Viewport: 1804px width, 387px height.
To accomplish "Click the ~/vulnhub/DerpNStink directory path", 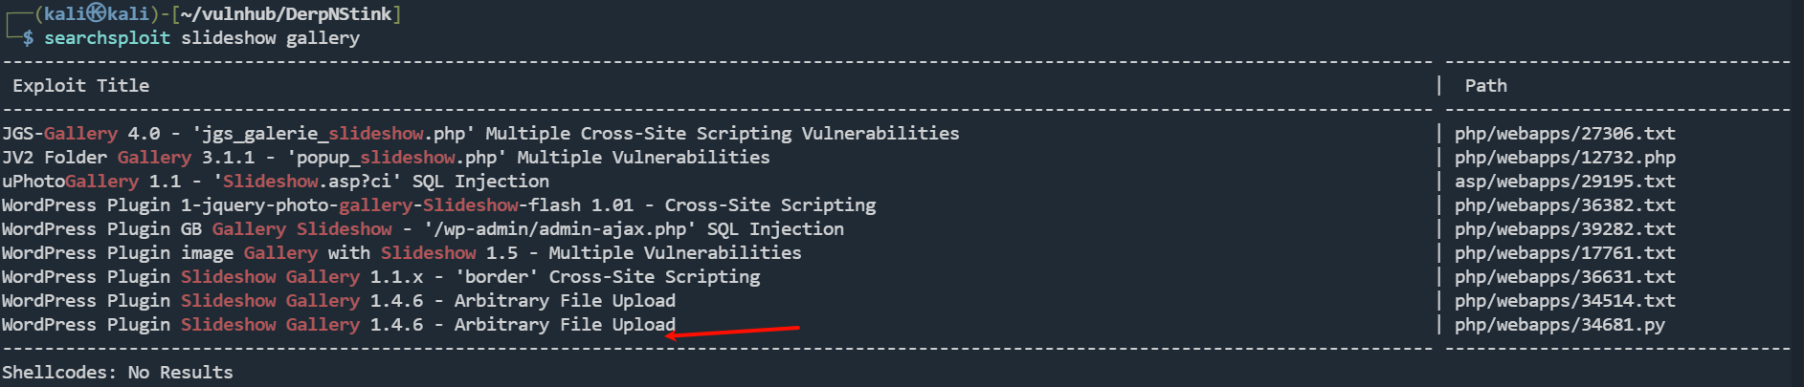I will coord(286,14).
